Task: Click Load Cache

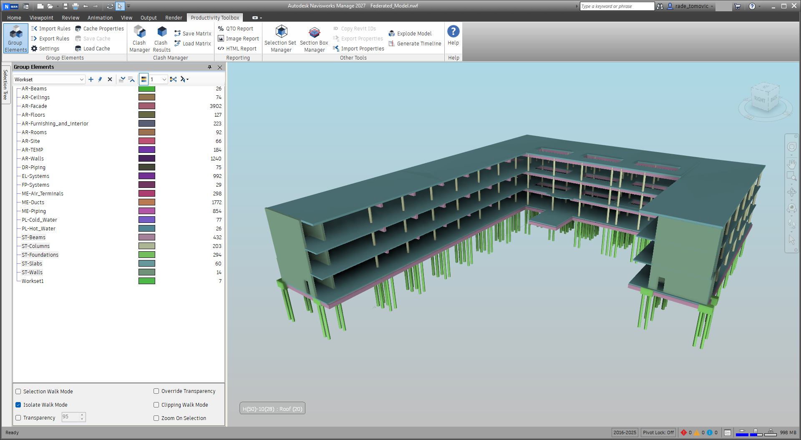Action: [x=93, y=48]
